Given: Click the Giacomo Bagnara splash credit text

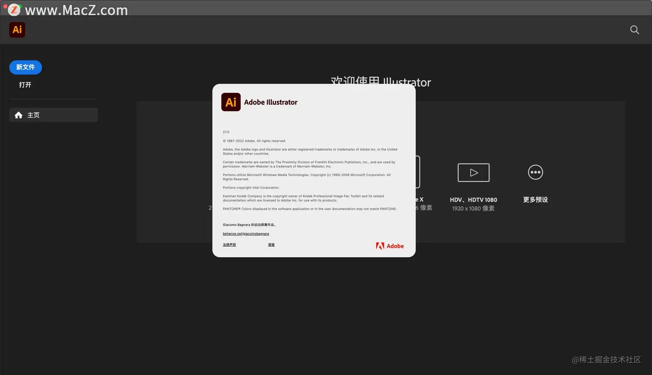Looking at the screenshot, I should (x=249, y=225).
